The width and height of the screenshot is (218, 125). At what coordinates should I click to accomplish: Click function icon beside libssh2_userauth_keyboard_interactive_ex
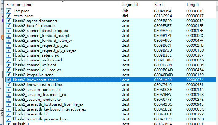[x=9, y=109]
